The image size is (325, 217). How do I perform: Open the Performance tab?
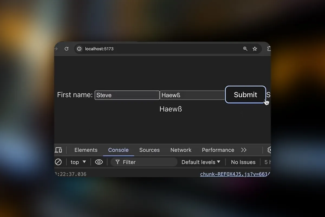point(218,150)
